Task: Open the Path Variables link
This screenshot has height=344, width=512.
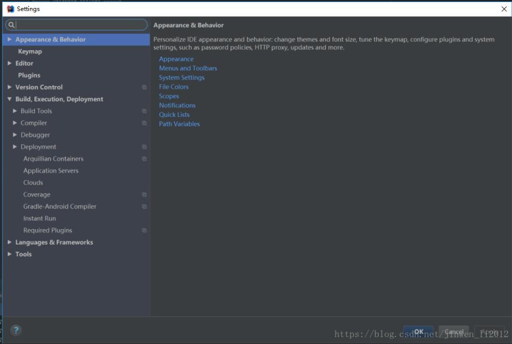Action: (x=180, y=124)
